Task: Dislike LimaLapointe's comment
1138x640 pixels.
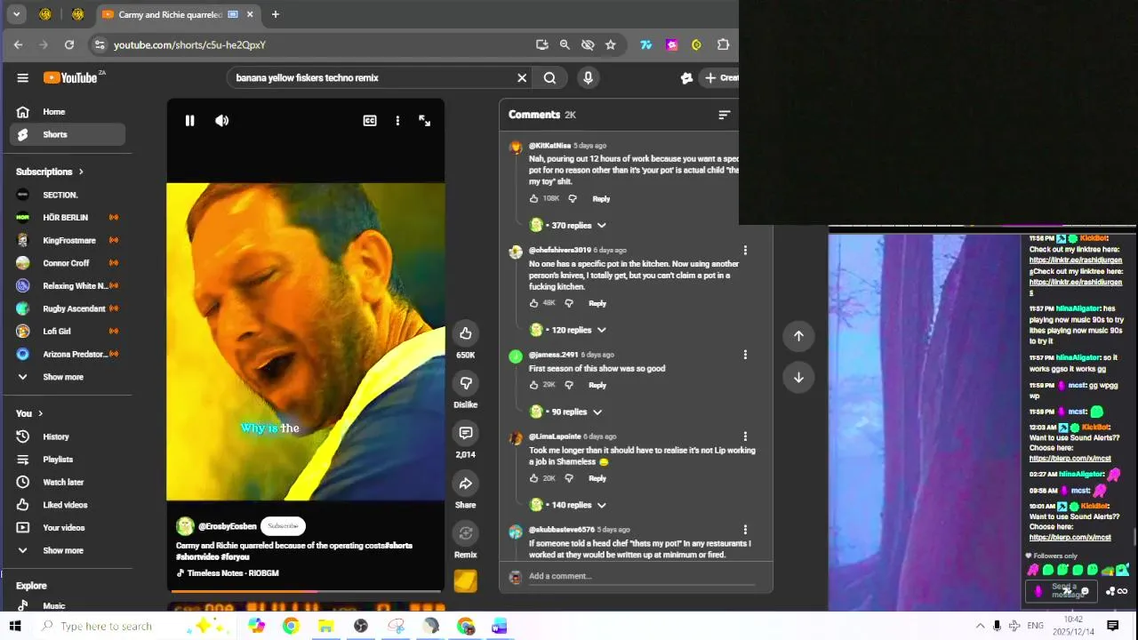Action: 569,479
